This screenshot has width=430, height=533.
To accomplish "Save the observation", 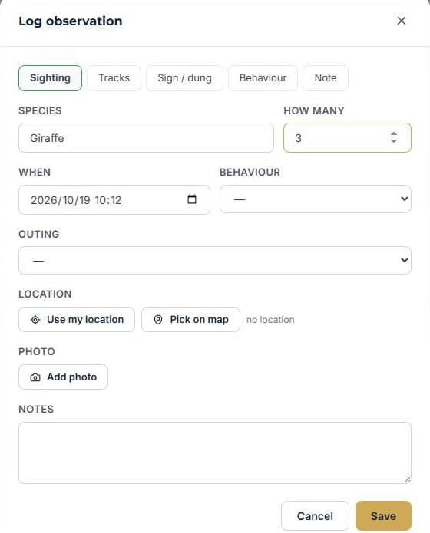I will (x=383, y=516).
